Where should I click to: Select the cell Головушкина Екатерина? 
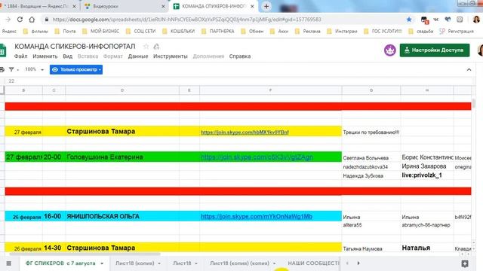(122, 157)
